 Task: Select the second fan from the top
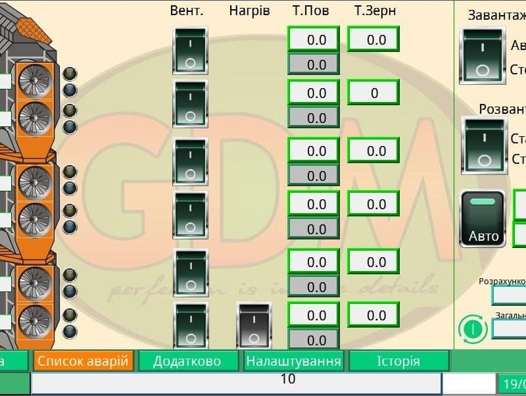(x=35, y=118)
